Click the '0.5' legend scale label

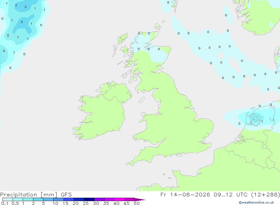coord(15,203)
